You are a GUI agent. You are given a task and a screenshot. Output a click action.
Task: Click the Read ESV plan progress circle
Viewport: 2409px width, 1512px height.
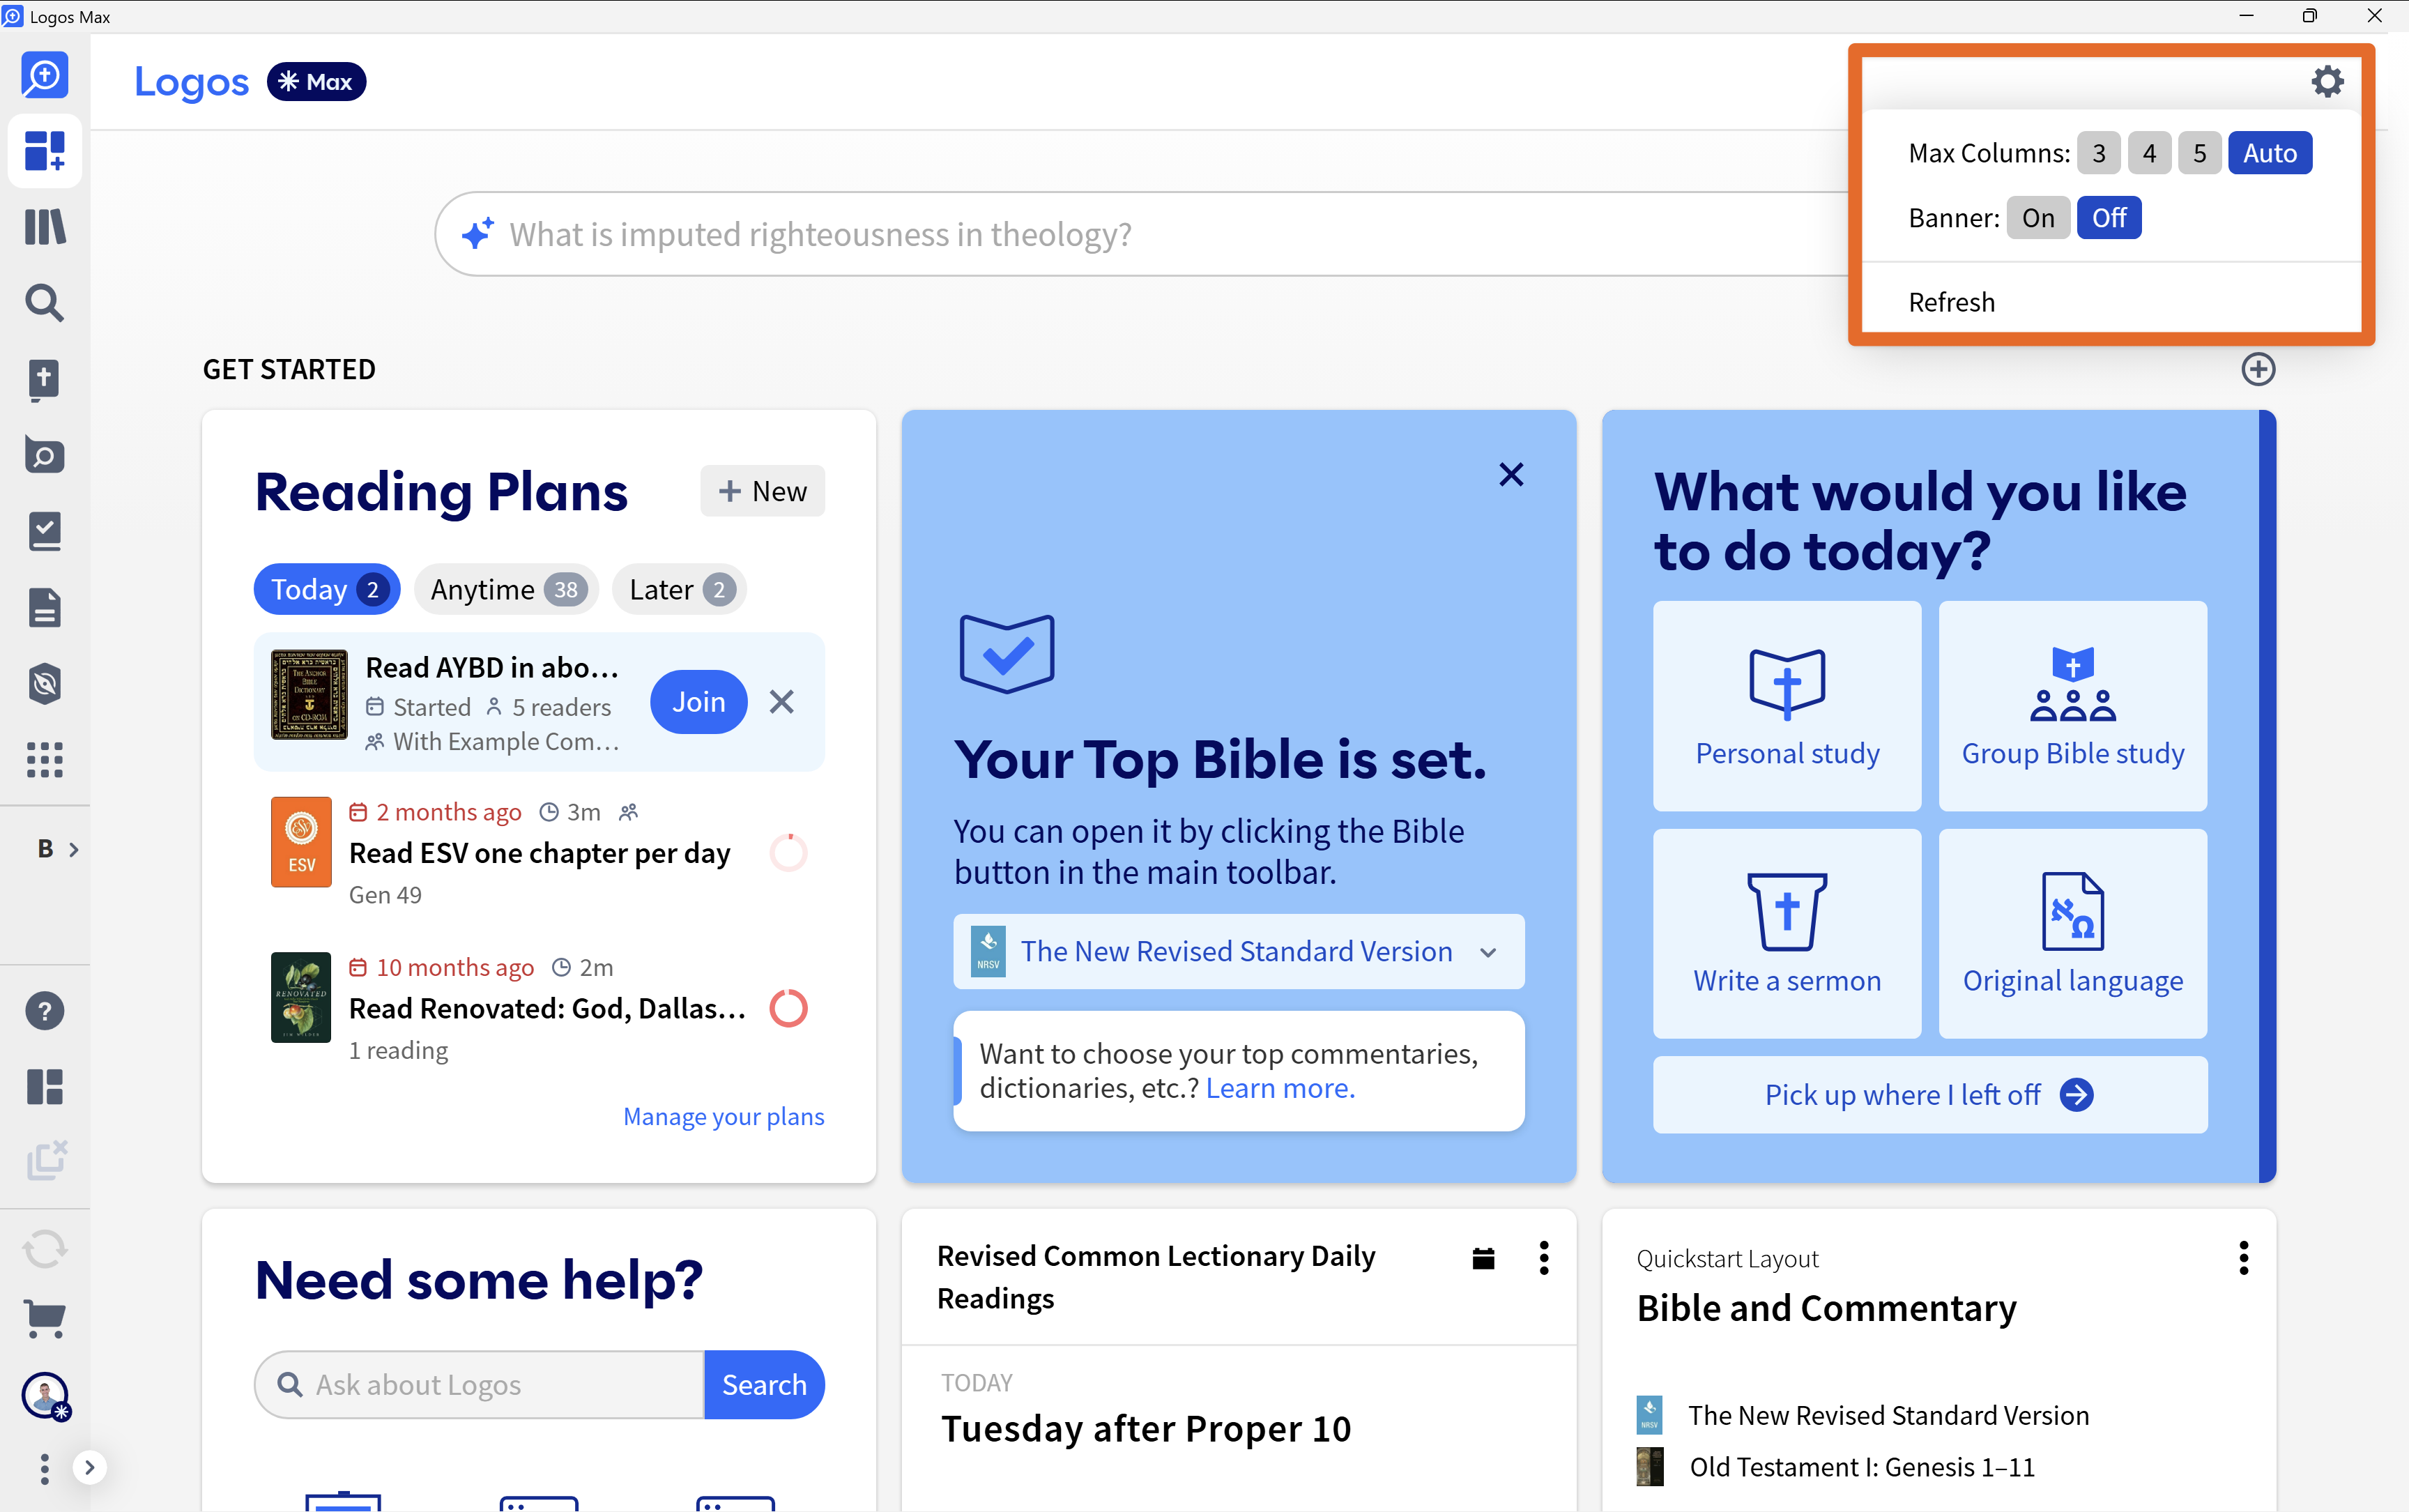788,853
